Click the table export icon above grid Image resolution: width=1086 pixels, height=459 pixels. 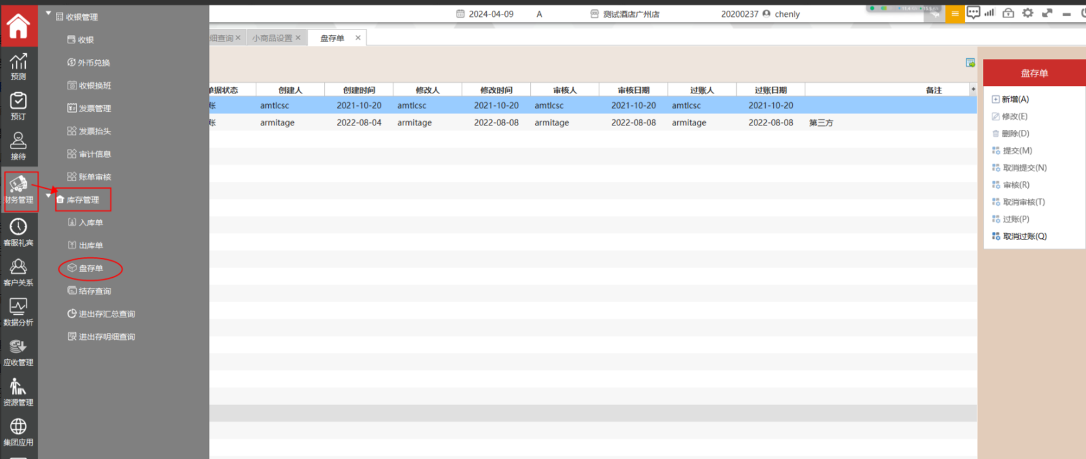[x=970, y=63]
